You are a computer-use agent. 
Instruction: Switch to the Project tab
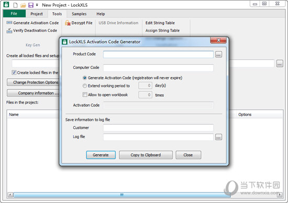pyautogui.click(x=37, y=14)
